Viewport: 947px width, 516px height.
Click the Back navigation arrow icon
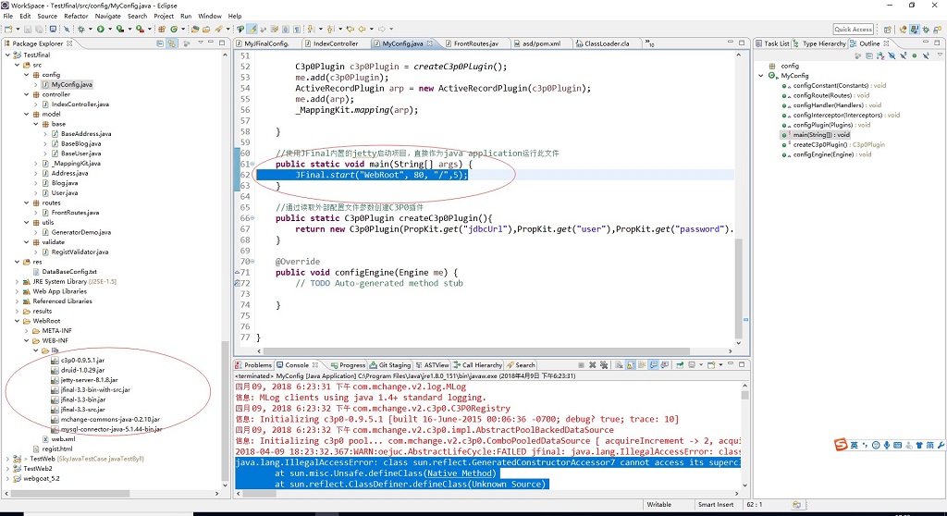[x=362, y=29]
